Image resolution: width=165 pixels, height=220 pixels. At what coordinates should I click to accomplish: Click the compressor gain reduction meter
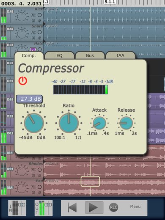80,90
